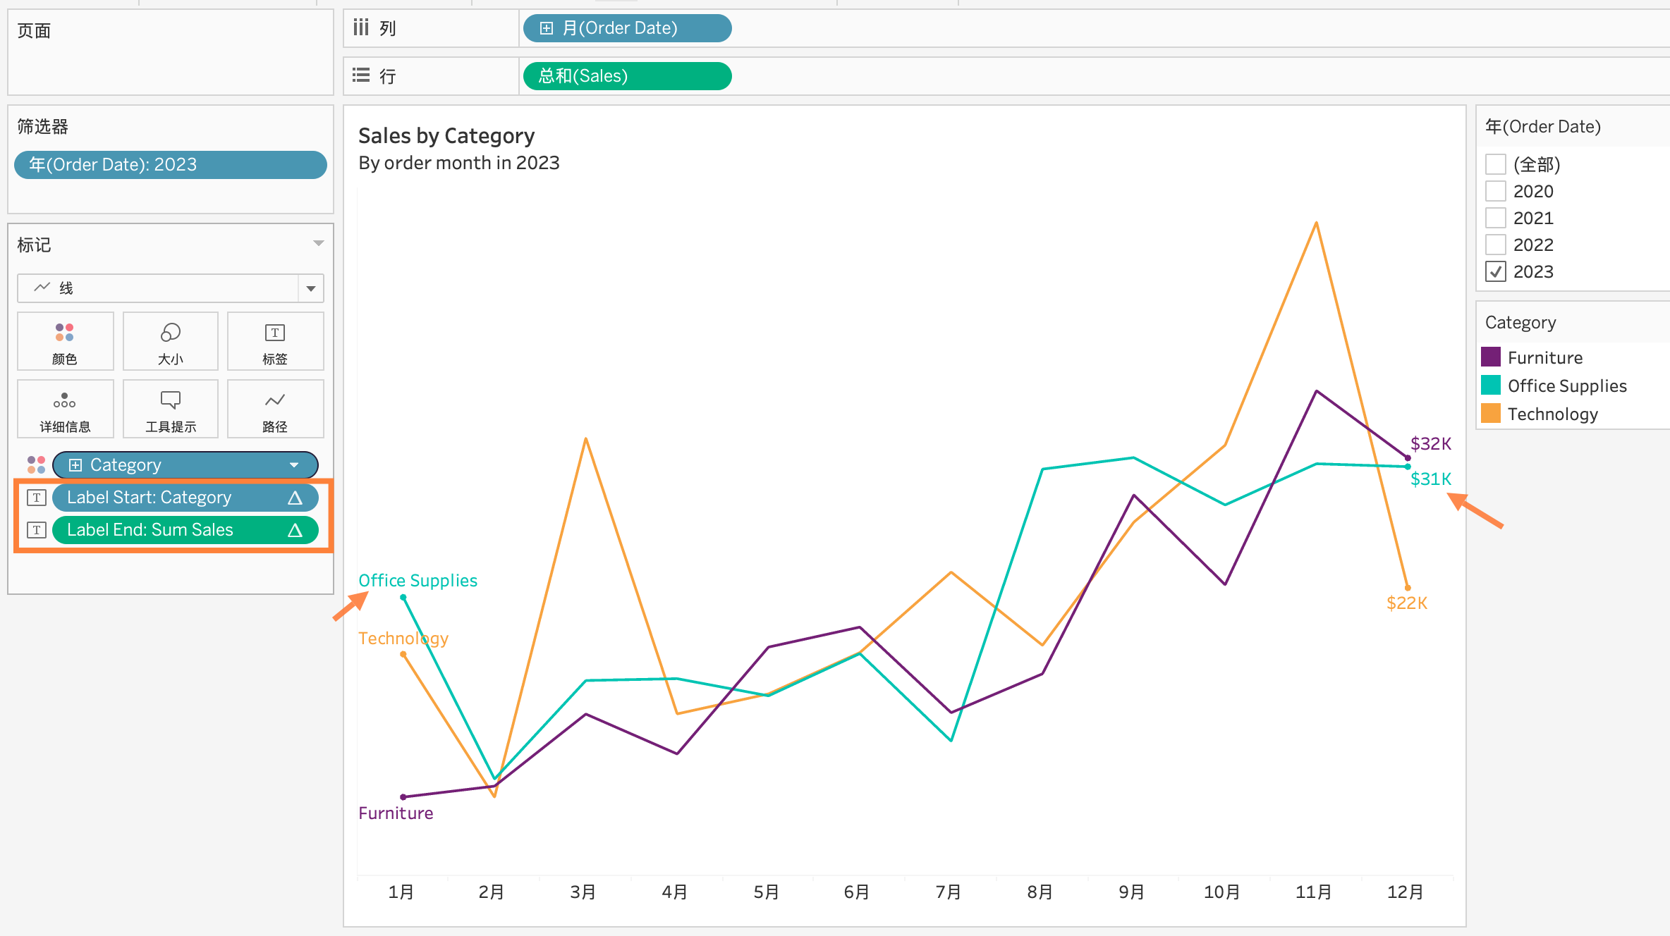
Task: Click the text icon beside Label Start pill
Action: pyautogui.click(x=37, y=498)
